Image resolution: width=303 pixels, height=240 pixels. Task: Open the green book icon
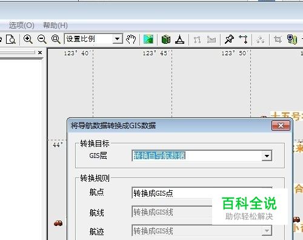coord(166,39)
